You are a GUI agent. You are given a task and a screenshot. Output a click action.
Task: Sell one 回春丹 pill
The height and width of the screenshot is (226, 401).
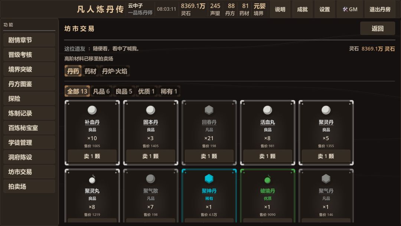coord(209,156)
